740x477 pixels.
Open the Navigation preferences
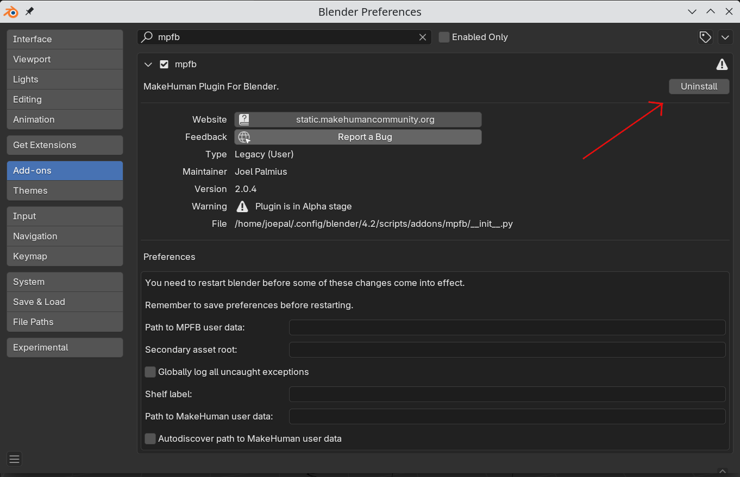click(65, 236)
